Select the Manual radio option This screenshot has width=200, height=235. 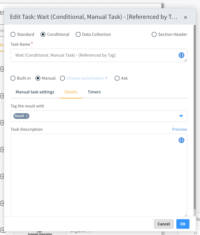pyautogui.click(x=38, y=78)
